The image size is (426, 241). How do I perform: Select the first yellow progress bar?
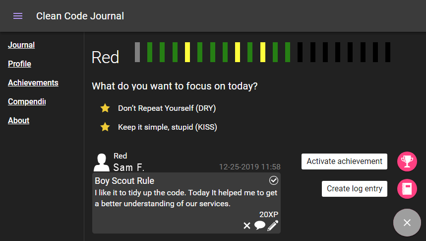(x=187, y=52)
